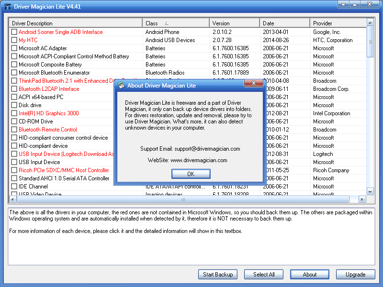
Task: Tick the Ricoh PCIe SDXC/MMC Host Controller checkbox
Action: click(14, 170)
